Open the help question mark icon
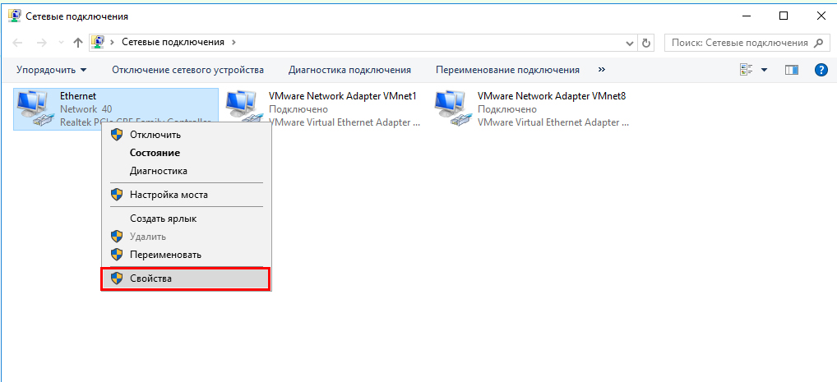The height and width of the screenshot is (382, 837). click(x=821, y=70)
